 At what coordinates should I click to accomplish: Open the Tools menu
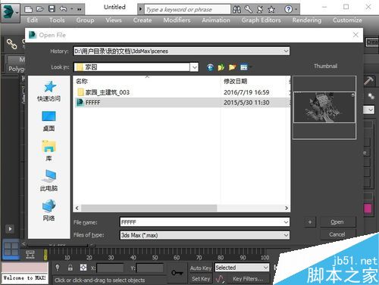pyautogui.click(x=57, y=20)
